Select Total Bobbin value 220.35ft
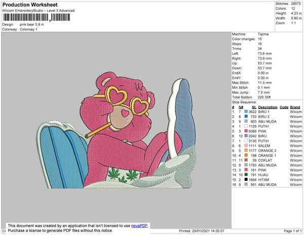This screenshot has width=304, height=235. tap(264, 97)
